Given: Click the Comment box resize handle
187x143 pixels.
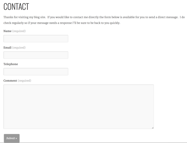Looking at the screenshot, I should pyautogui.click(x=153, y=128).
